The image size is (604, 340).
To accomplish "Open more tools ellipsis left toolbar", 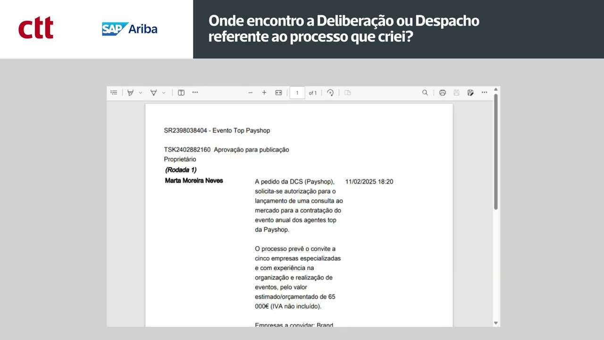I will click(x=195, y=93).
